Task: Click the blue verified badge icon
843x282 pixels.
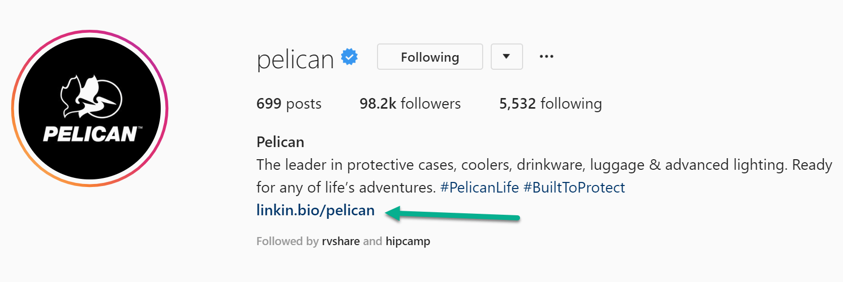Action: coord(349,57)
